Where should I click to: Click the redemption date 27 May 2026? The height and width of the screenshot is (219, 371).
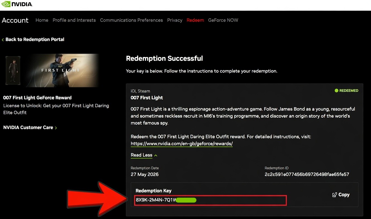(145, 174)
